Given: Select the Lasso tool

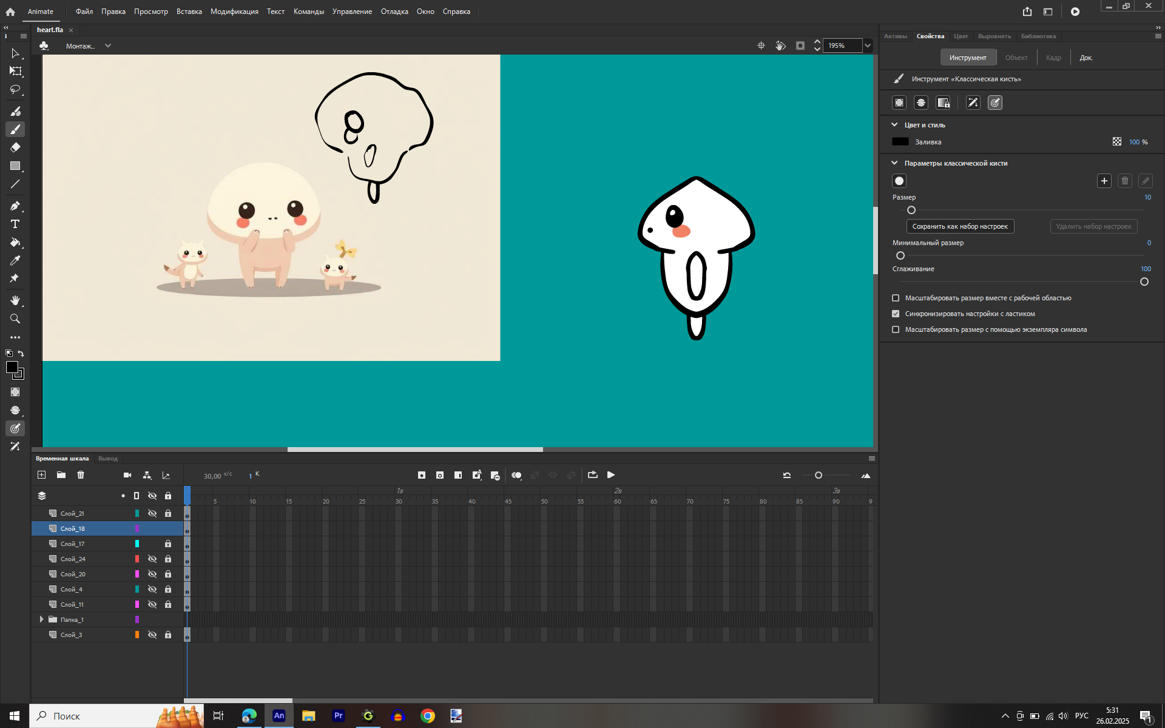Looking at the screenshot, I should click(x=15, y=90).
